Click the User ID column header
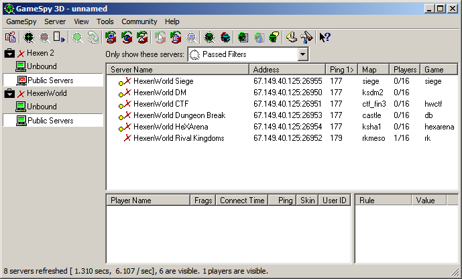462x279 pixels. [335, 201]
